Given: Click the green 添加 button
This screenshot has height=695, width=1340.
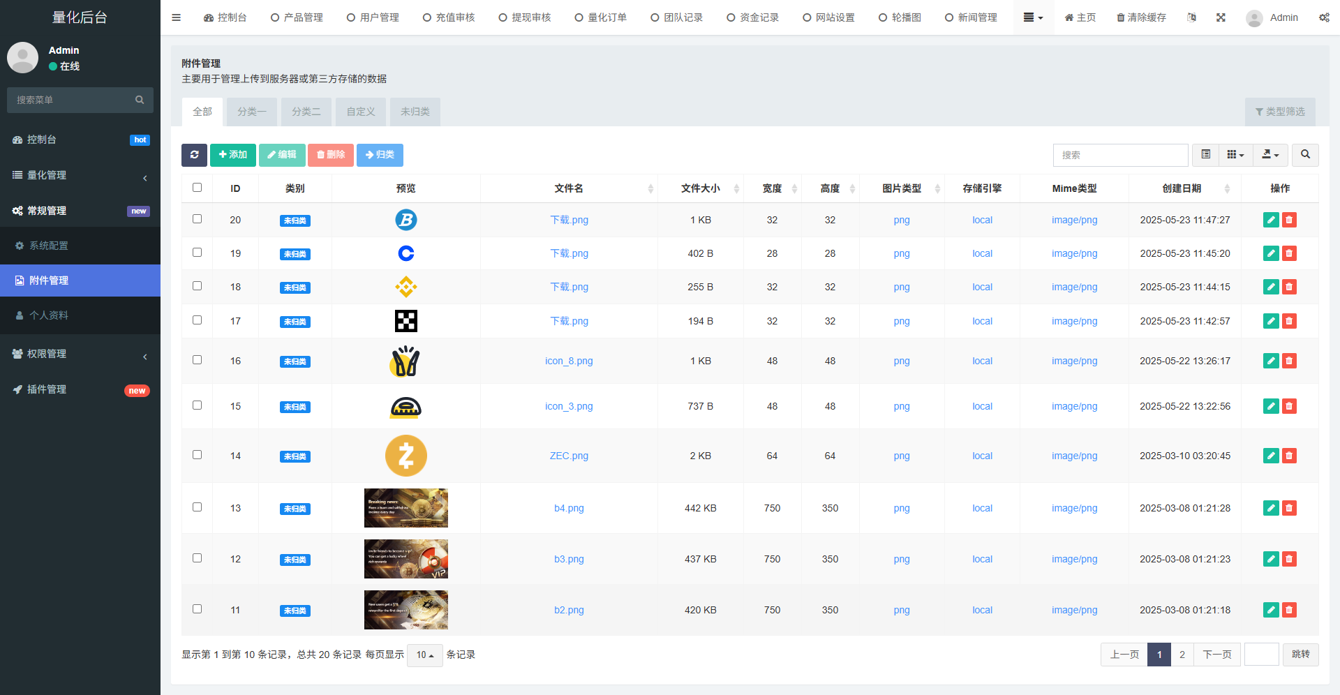Looking at the screenshot, I should click(233, 155).
